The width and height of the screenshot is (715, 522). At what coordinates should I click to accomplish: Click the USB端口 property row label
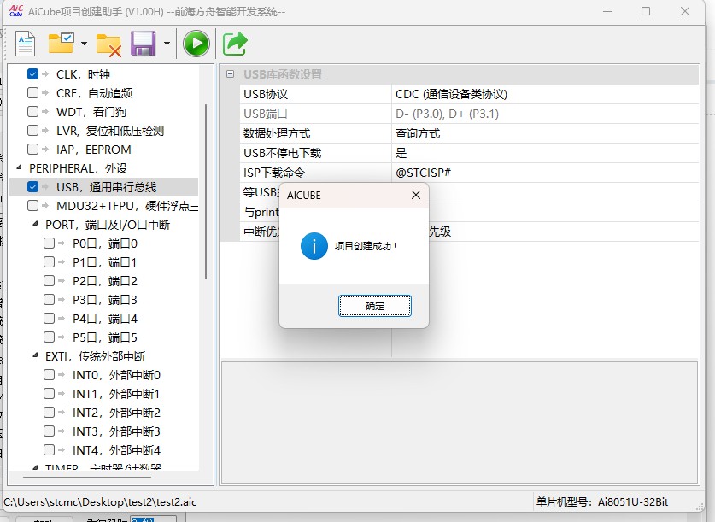(x=266, y=114)
